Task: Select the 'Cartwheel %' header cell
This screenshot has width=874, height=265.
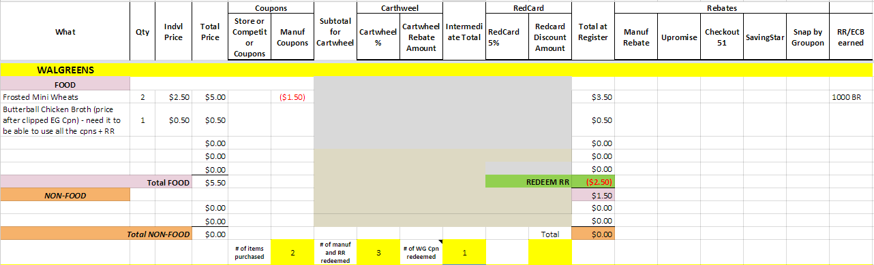Action: [x=378, y=37]
